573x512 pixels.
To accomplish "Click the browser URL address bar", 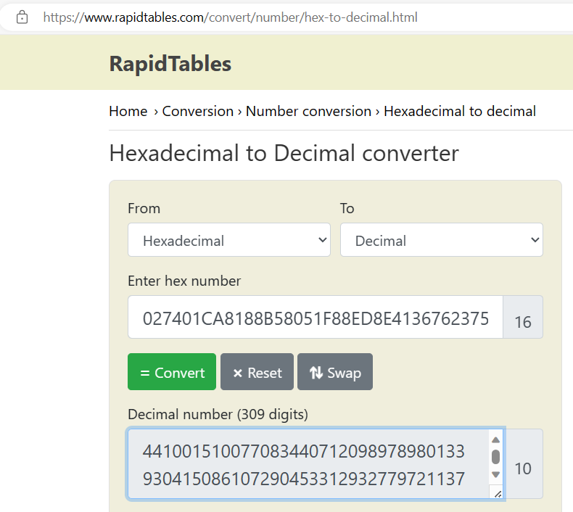I will (290, 17).
